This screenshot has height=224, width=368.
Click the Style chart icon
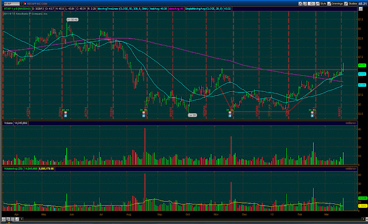317,3
